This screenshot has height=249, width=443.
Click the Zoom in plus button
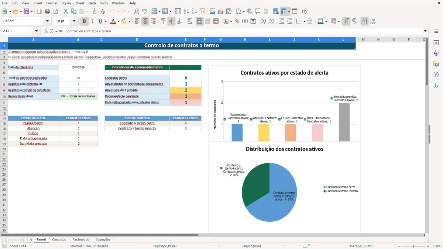click(428, 246)
